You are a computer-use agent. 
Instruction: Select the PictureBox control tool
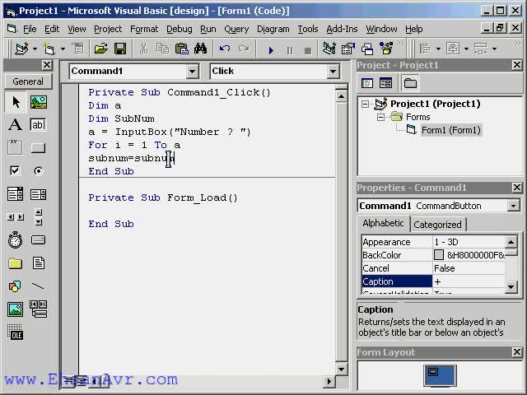(x=39, y=102)
